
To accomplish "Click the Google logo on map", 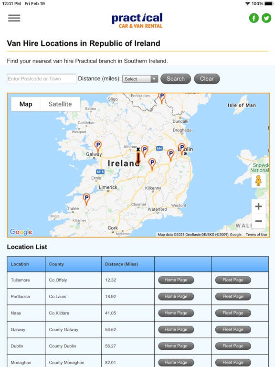I will 21,232.
